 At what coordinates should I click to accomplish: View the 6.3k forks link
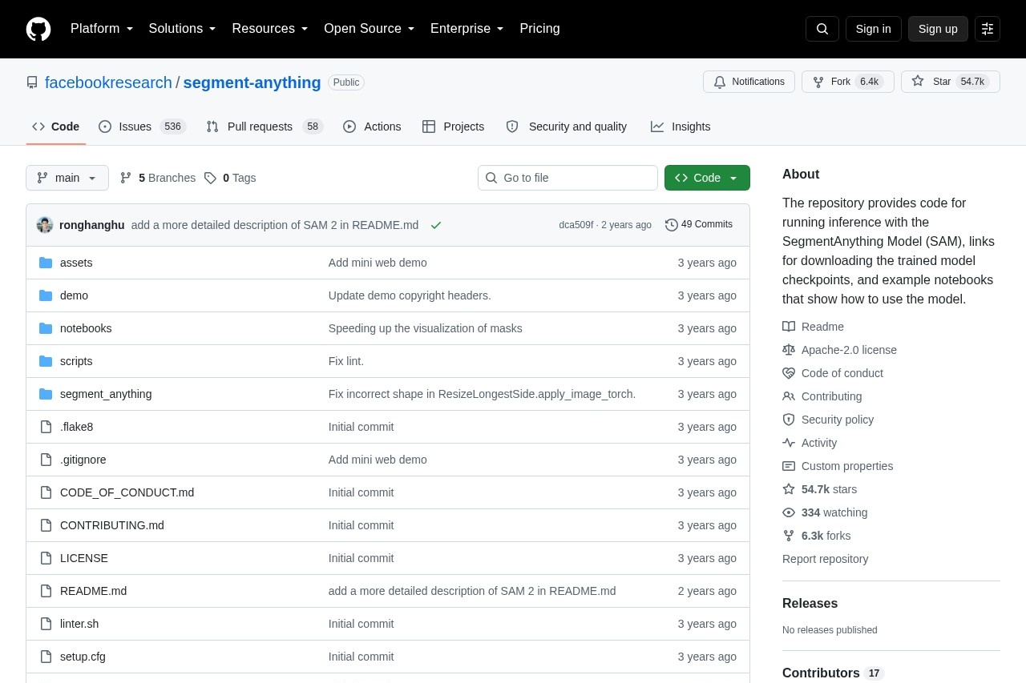[x=817, y=536]
